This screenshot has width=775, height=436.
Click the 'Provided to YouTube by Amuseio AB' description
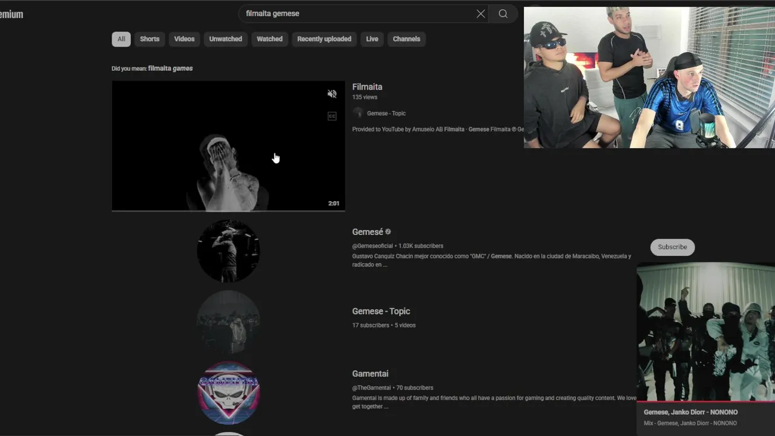(x=438, y=129)
